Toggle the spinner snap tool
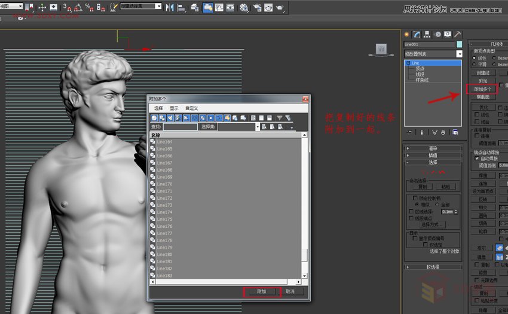Screen dimensions: 508x314 click(x=101, y=7)
